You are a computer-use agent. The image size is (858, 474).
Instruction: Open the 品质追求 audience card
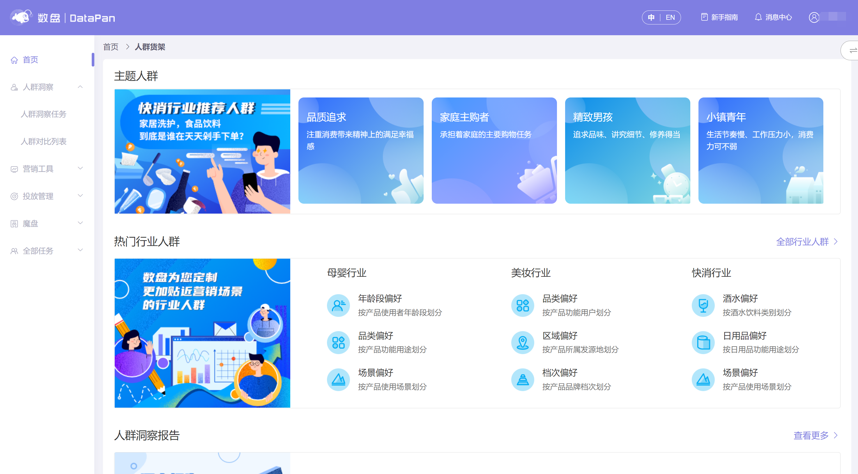point(361,150)
